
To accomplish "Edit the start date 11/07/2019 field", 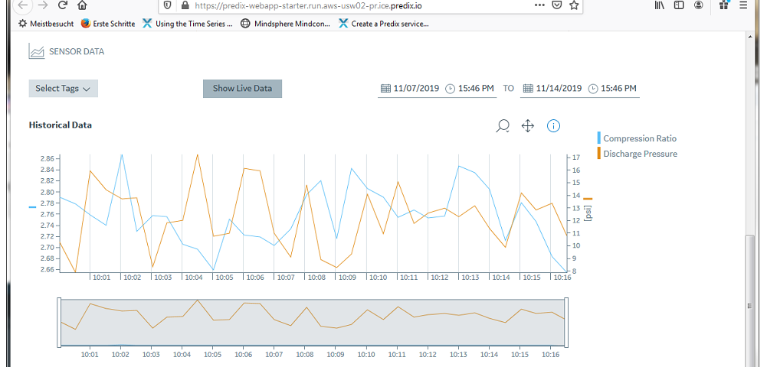I will point(415,89).
